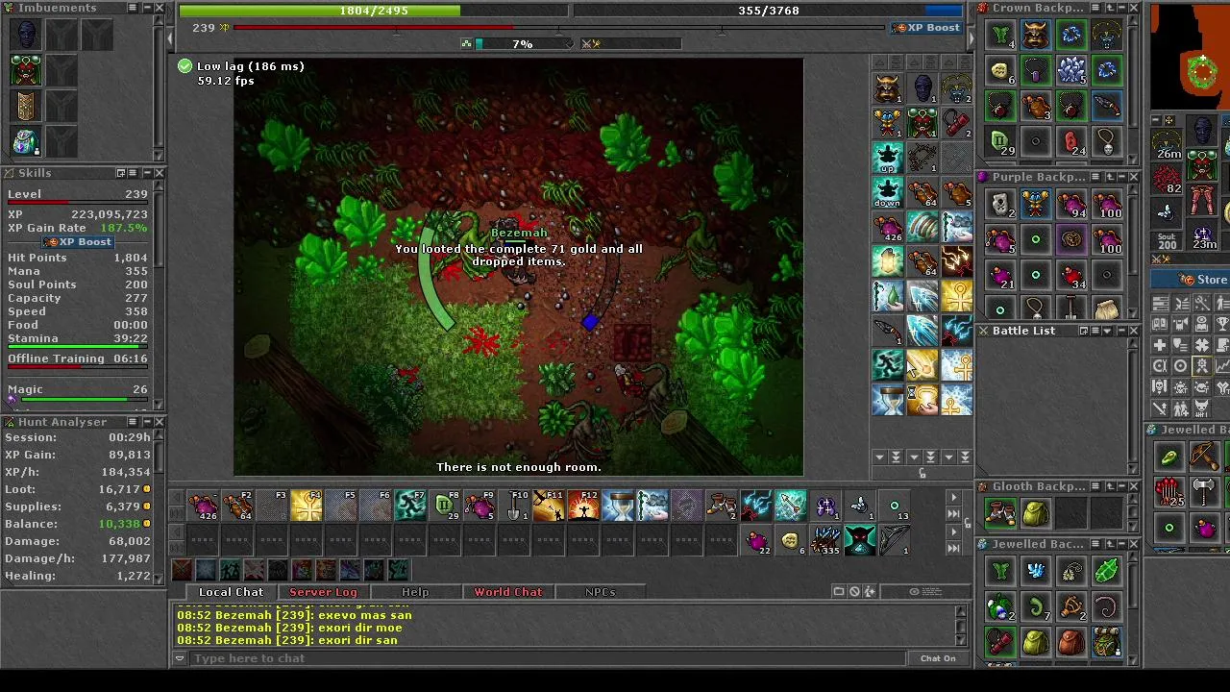Screen dimensions: 1230x692
Task: Use the F8 green rune with 29 charges
Action: tap(446, 506)
